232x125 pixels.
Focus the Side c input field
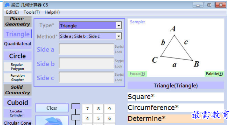86,77
